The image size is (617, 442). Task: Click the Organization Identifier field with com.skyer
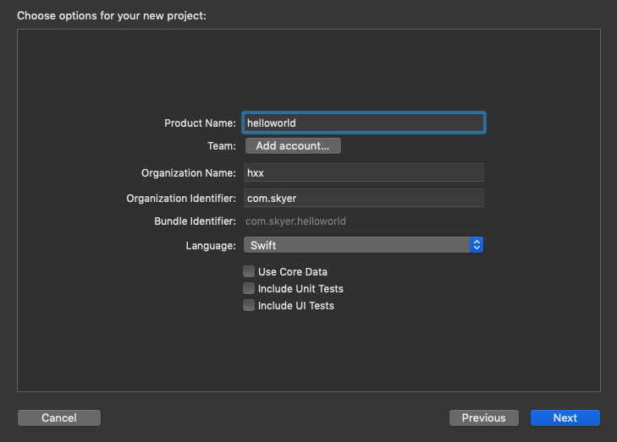tap(364, 198)
